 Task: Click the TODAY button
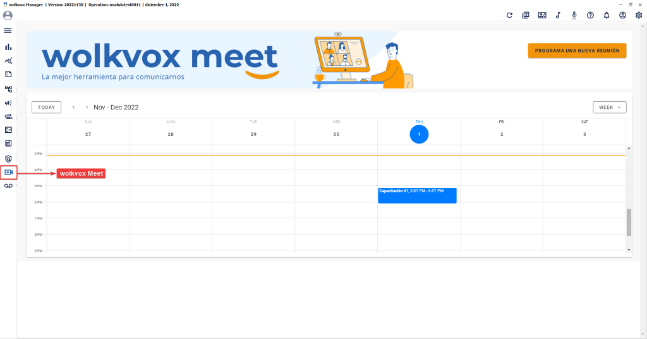[x=46, y=108]
